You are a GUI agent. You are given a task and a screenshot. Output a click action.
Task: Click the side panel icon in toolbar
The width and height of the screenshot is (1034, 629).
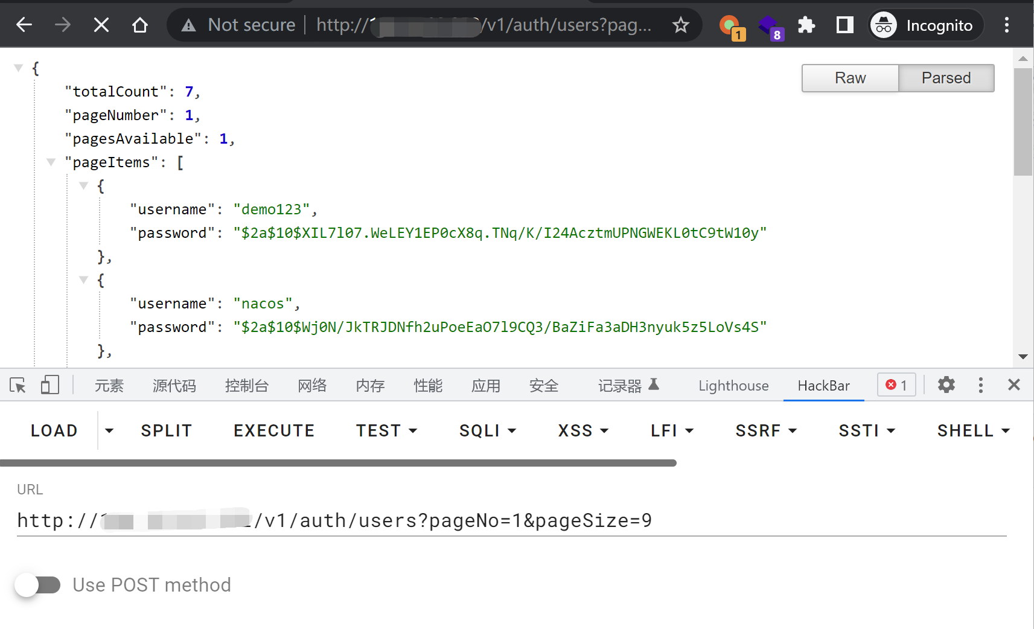point(844,25)
